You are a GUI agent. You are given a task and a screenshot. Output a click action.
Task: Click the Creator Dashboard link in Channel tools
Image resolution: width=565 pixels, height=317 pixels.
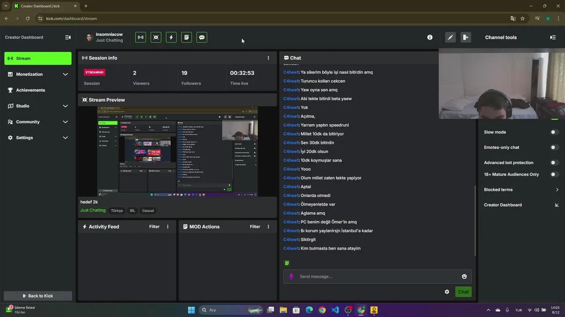point(503,205)
